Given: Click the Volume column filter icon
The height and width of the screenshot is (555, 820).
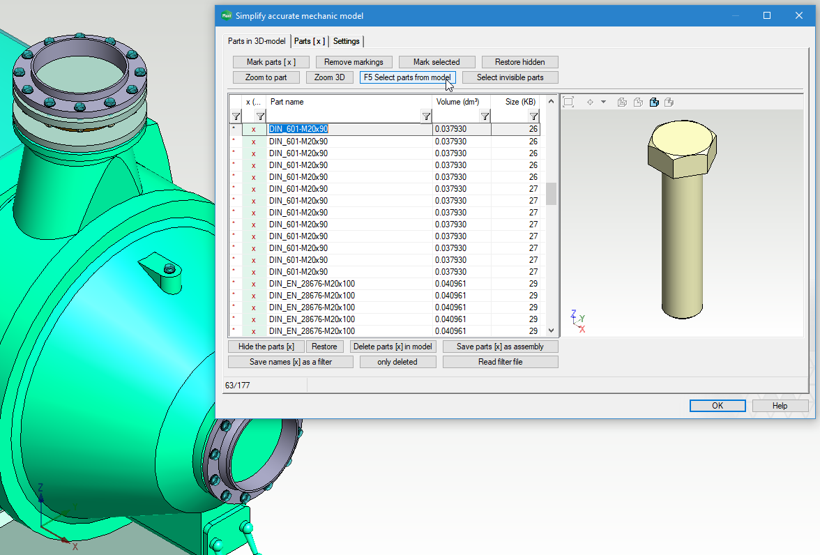Looking at the screenshot, I should tap(483, 116).
